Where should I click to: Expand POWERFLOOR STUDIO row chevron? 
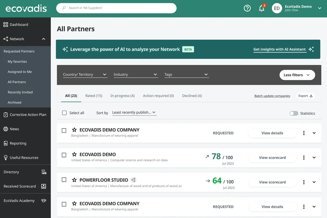314,182
